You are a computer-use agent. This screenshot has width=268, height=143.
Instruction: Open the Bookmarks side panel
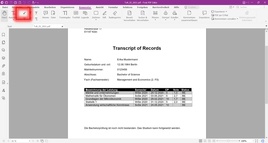point(3,35)
